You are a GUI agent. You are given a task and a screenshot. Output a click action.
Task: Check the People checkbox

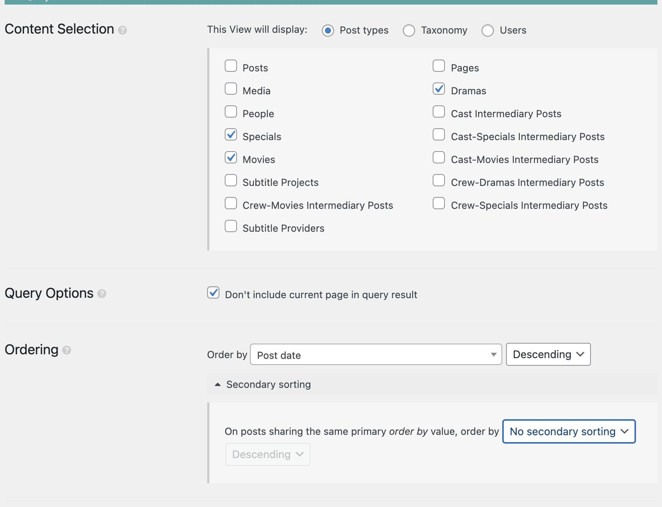click(231, 111)
